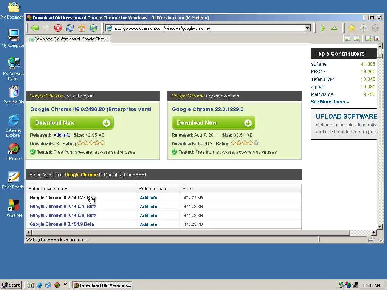The image size is (387, 290).
Task: Select the My Network Places desktop icon
Action: coord(14,69)
